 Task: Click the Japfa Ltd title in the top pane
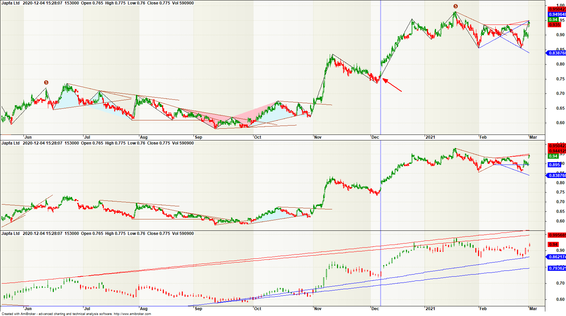[x=10, y=3]
